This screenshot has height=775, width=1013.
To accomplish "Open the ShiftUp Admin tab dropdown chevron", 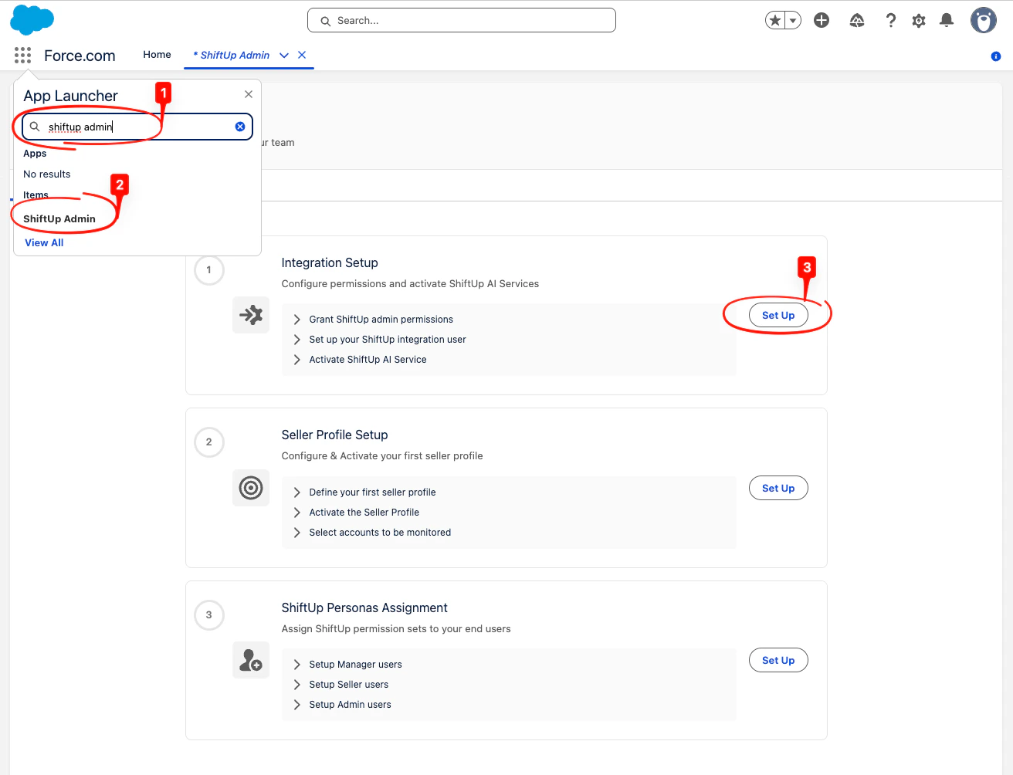I will (x=284, y=56).
